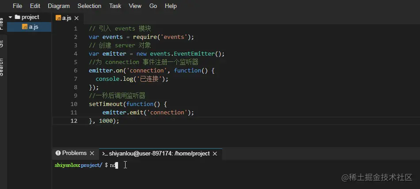Click "shiyanlou:project/" in the terminal prompt

click(x=78, y=165)
